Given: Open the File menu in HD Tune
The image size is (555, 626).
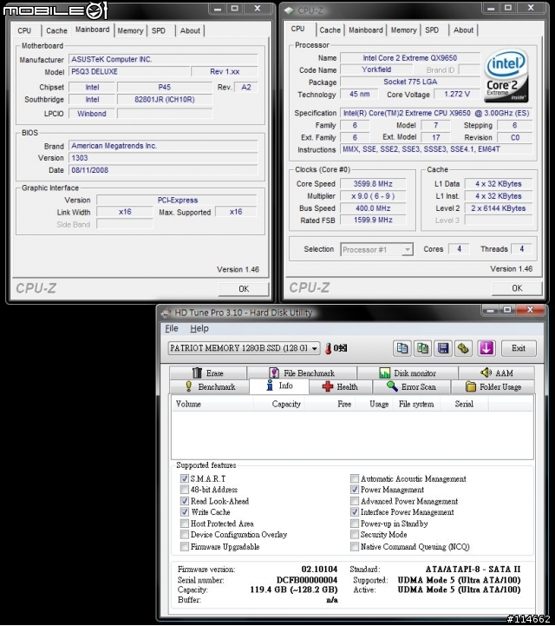Looking at the screenshot, I should pyautogui.click(x=172, y=328).
